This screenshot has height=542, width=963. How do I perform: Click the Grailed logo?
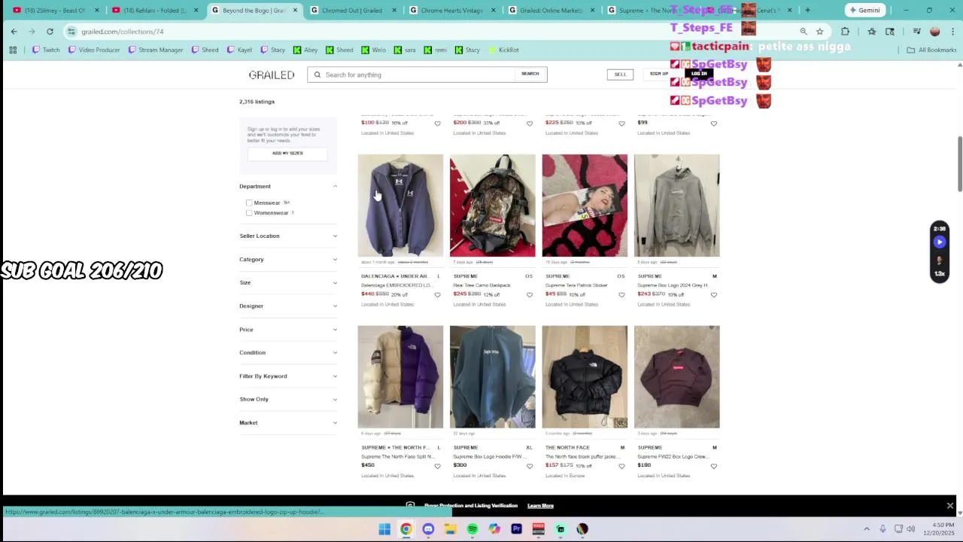click(272, 75)
